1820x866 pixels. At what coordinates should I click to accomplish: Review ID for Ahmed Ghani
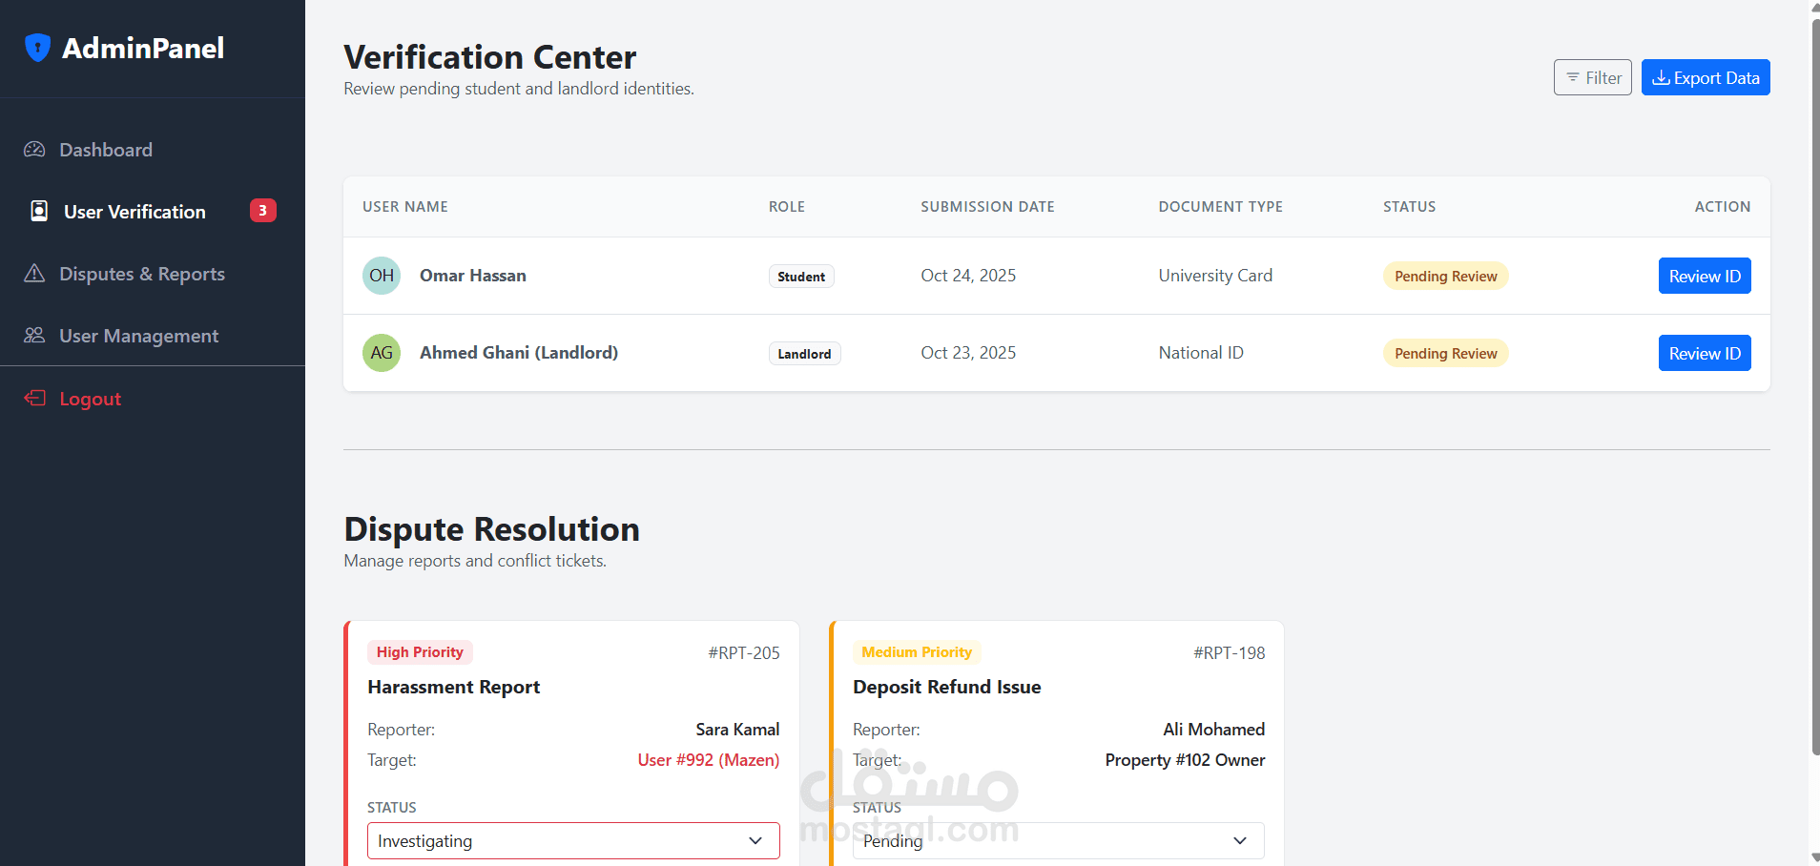(1705, 354)
